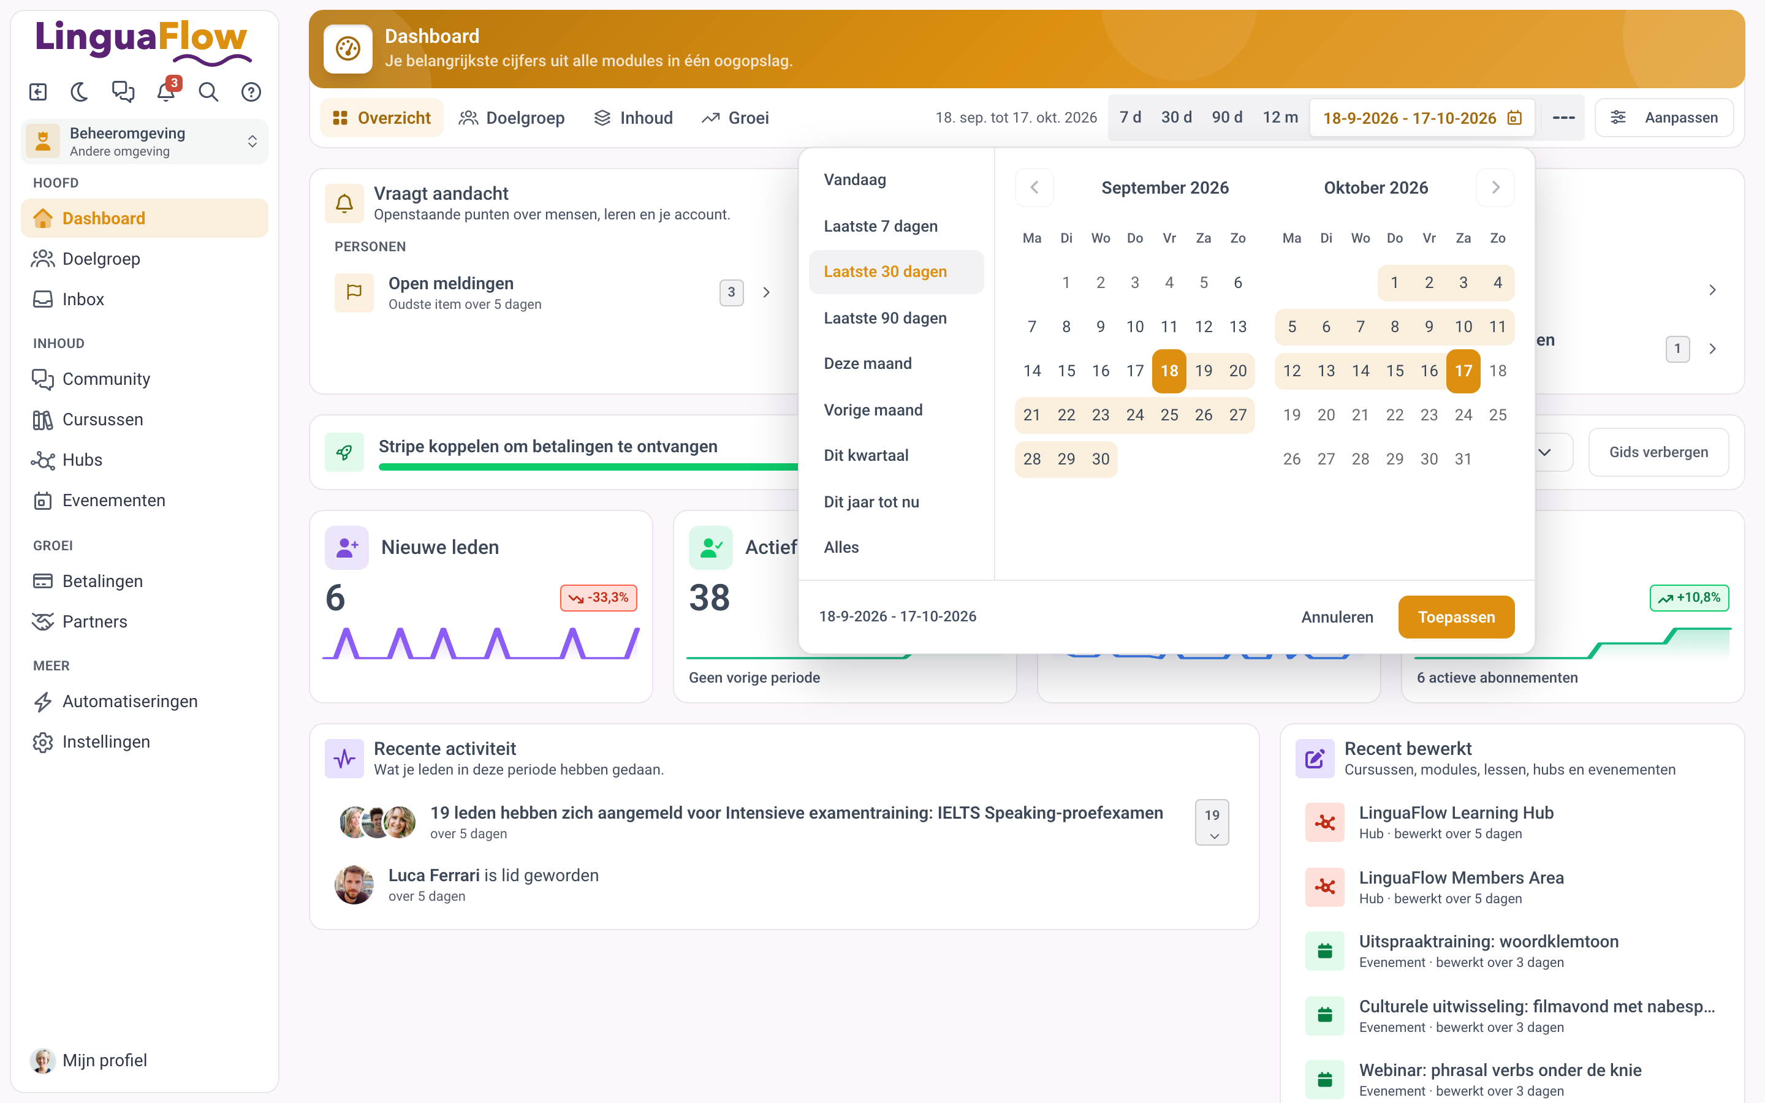Choose the Vorige maand preset
The height and width of the screenshot is (1103, 1765).
pyautogui.click(x=895, y=410)
